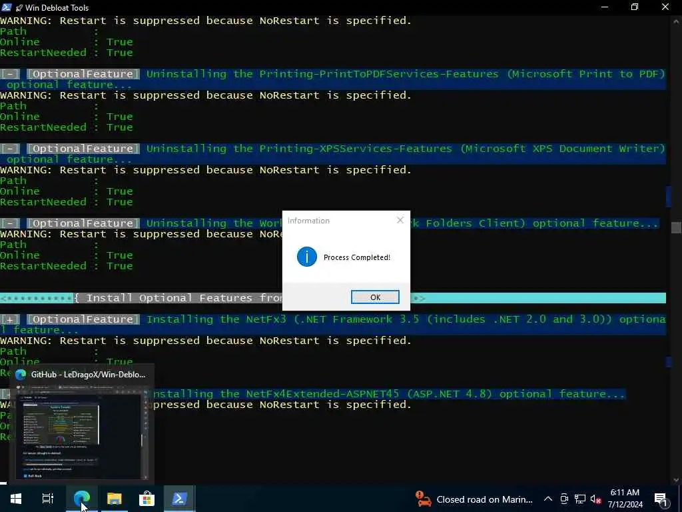Switch to Microsoft Edge on the taskbar
Image resolution: width=682 pixels, height=512 pixels.
coord(82,499)
